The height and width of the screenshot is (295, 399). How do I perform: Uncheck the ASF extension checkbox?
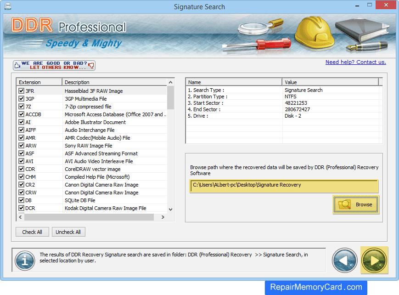[22, 153]
